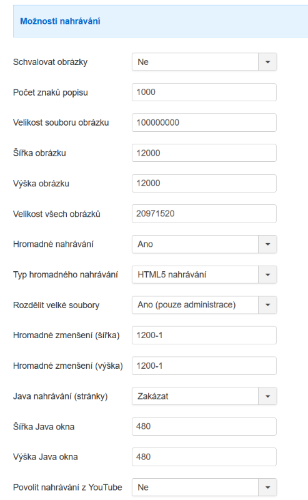The image size is (308, 500).
Task: Expand the Hromadné nahrávání dropdown
Action: [x=204, y=244]
